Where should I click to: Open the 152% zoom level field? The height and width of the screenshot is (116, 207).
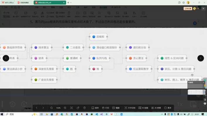[58, 108]
